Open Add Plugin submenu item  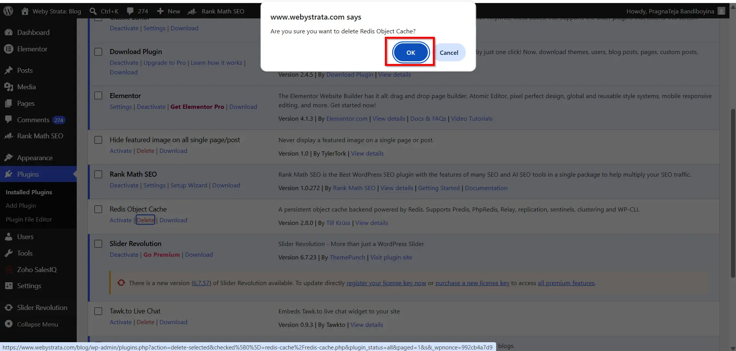21,206
